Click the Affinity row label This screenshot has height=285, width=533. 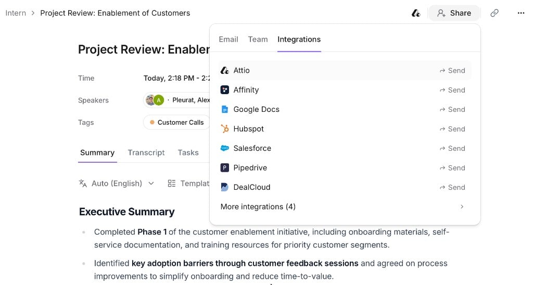click(246, 90)
